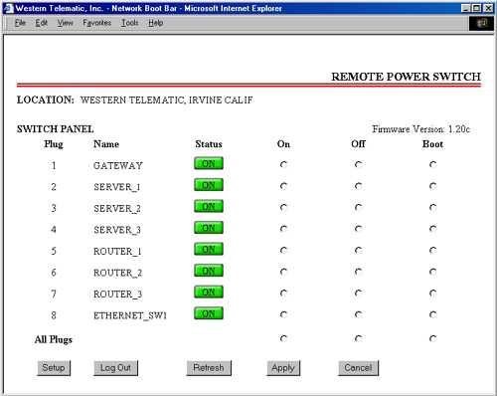Viewport: 497px width, 396px height.
Task: Open the Edit menu
Action: [x=42, y=23]
